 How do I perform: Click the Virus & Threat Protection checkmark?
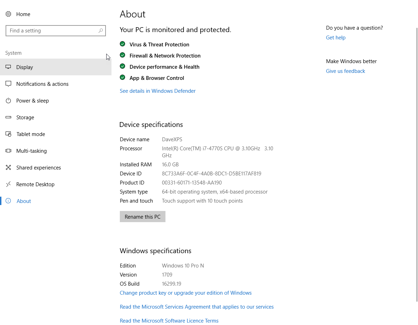122,44
